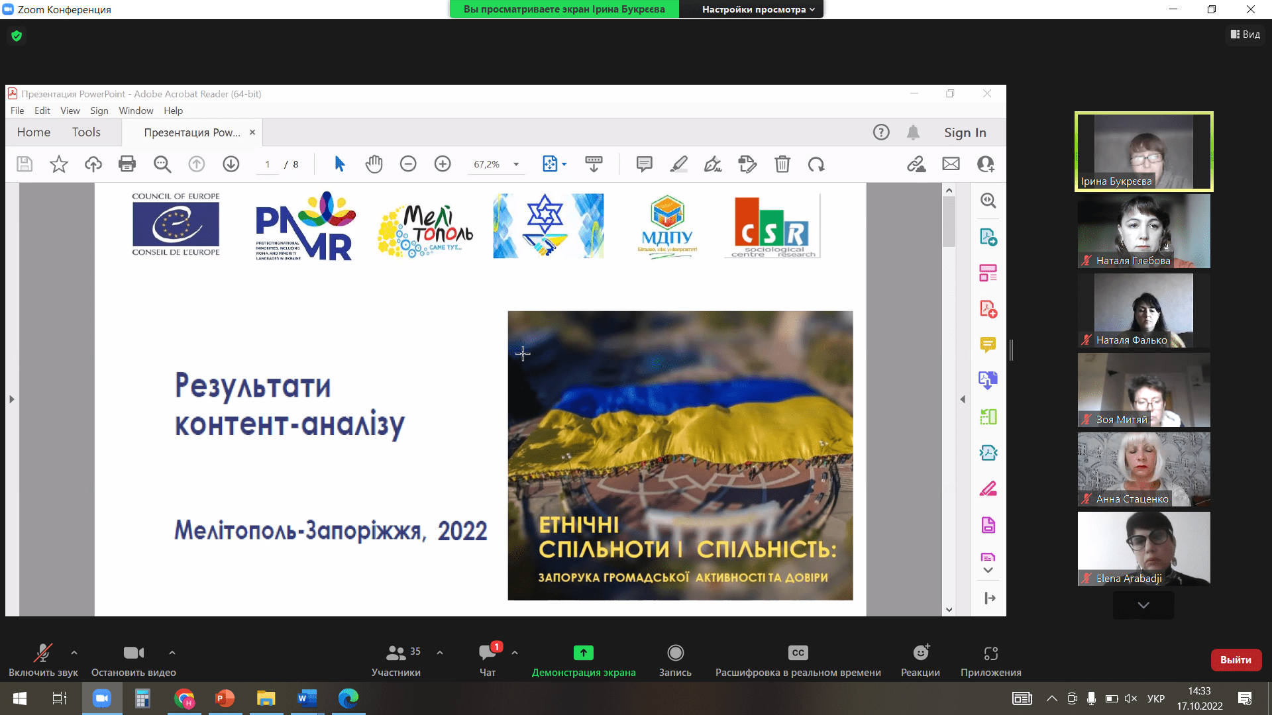Viewport: 1272px width, 715px height.
Task: Toggle the stop video camera button
Action: [x=133, y=653]
